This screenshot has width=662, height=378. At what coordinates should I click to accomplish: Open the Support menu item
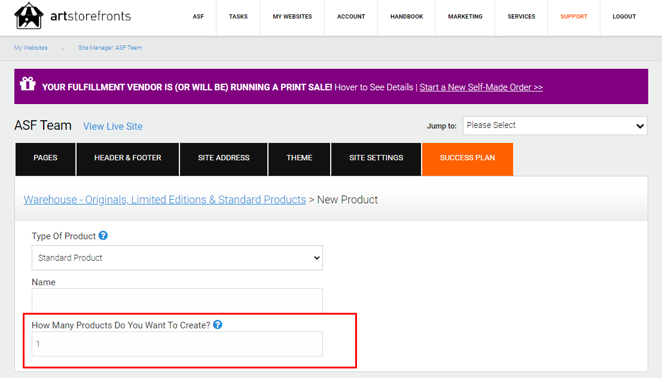click(573, 17)
